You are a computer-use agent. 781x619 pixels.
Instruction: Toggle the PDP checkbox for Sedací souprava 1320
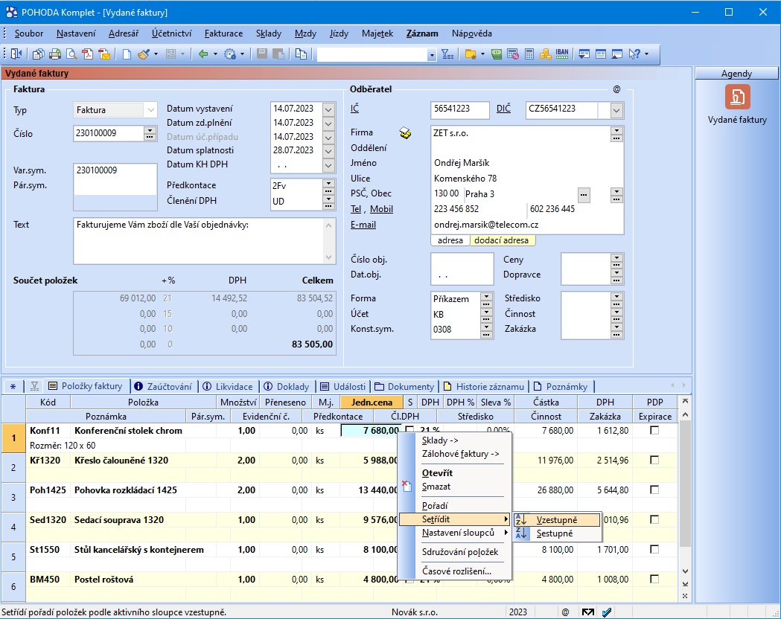(x=654, y=519)
